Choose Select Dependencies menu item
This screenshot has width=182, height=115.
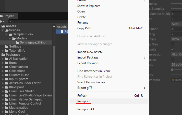click(108, 82)
